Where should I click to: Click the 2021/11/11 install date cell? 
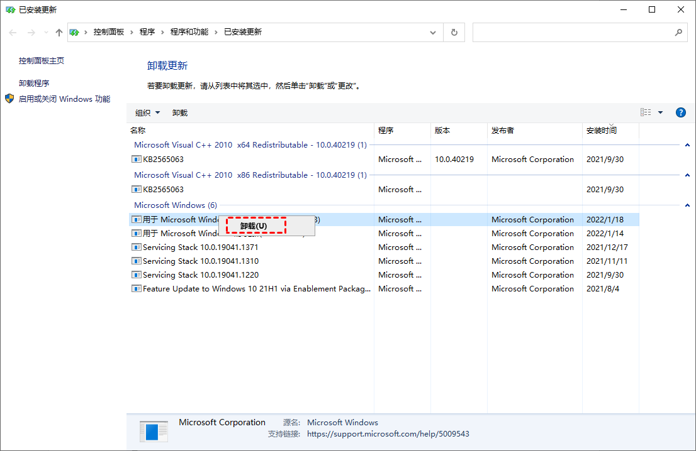[x=607, y=261]
